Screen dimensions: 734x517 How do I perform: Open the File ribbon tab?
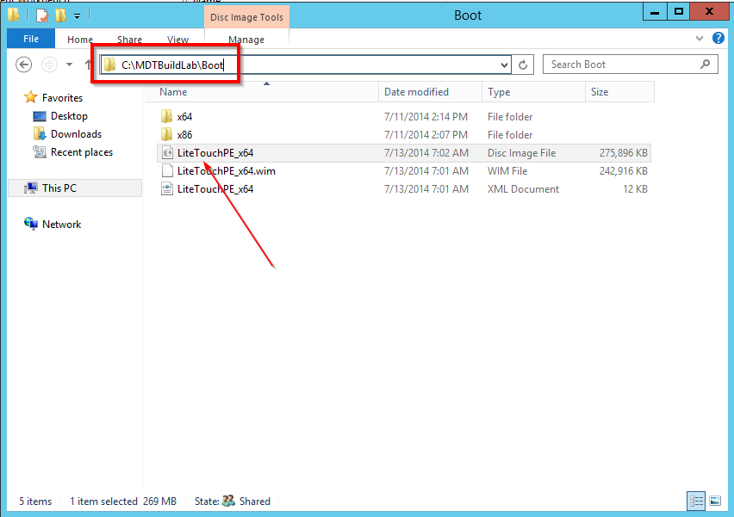coord(31,39)
